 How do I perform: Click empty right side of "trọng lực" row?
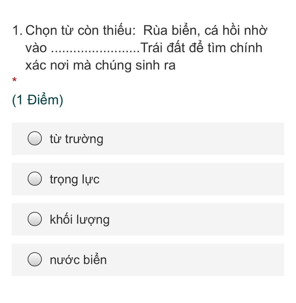click(193, 179)
